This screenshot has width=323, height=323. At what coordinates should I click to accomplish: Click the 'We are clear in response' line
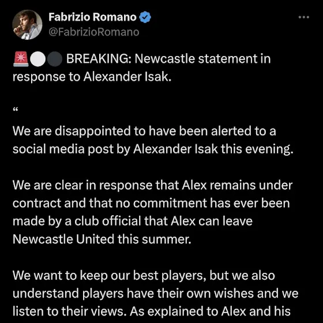point(152,185)
